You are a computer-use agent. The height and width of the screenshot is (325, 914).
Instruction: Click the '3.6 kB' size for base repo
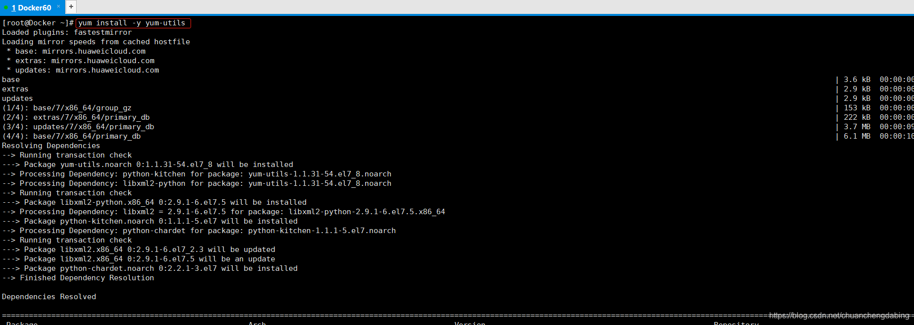(x=857, y=80)
